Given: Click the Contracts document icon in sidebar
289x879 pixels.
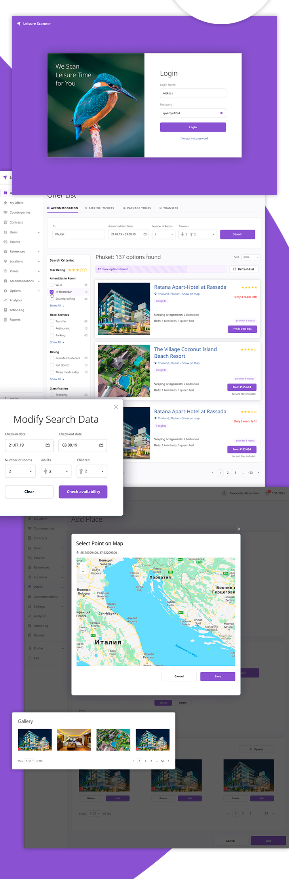Looking at the screenshot, I should (x=5, y=222).
